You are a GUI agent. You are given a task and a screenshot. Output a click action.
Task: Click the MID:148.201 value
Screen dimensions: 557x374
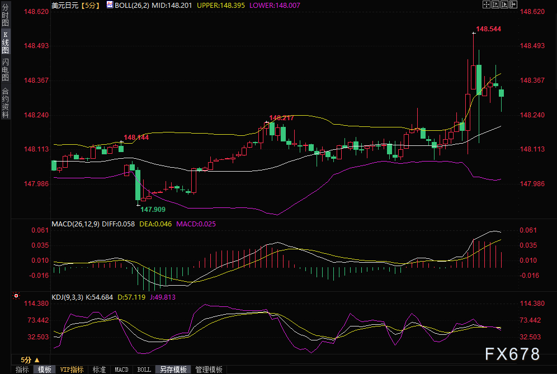coord(172,6)
